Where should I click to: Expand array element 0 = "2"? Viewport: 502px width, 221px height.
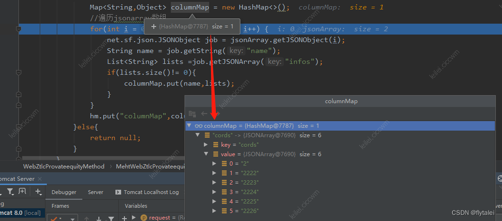point(214,164)
